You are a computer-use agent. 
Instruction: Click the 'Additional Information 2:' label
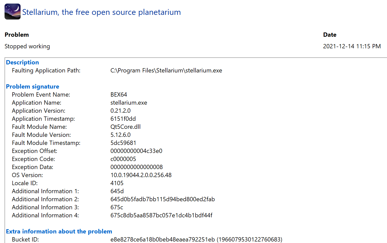(45, 199)
